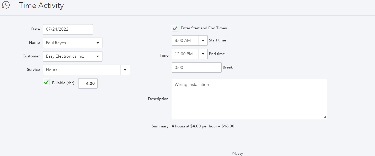Expand the Start time dropdown
Screen dimensions: 375x156
click(x=203, y=41)
